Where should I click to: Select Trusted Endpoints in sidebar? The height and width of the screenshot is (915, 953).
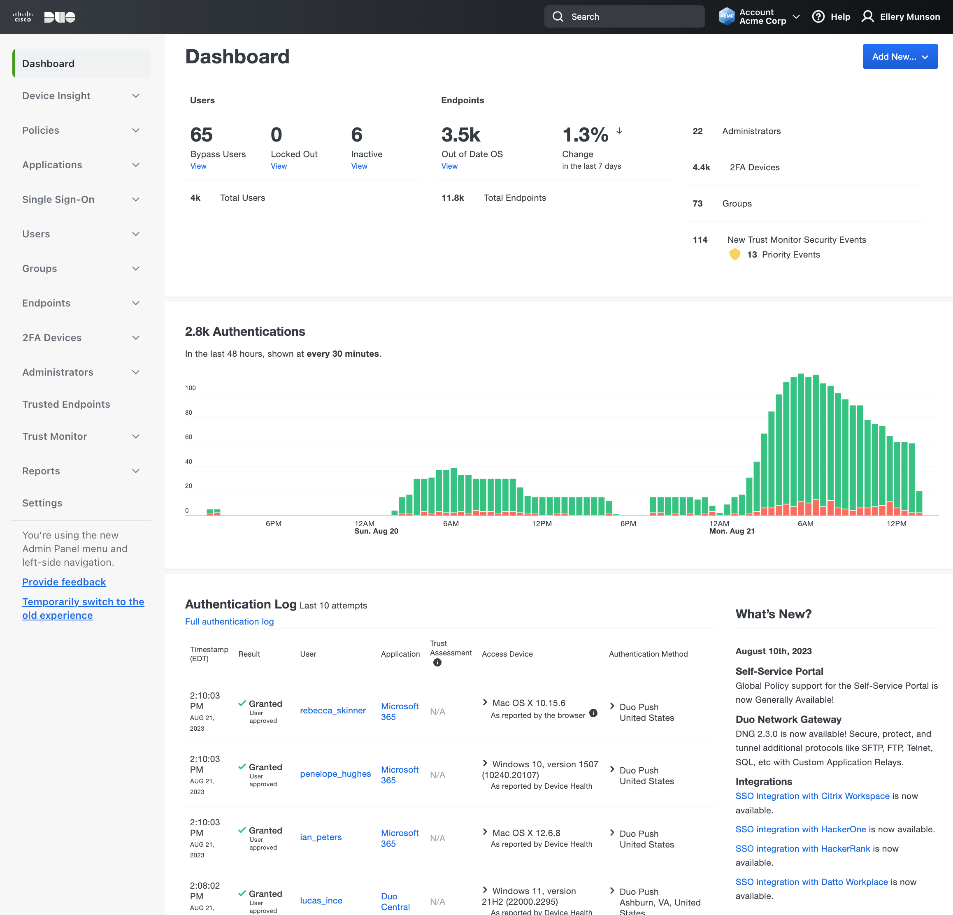(66, 404)
